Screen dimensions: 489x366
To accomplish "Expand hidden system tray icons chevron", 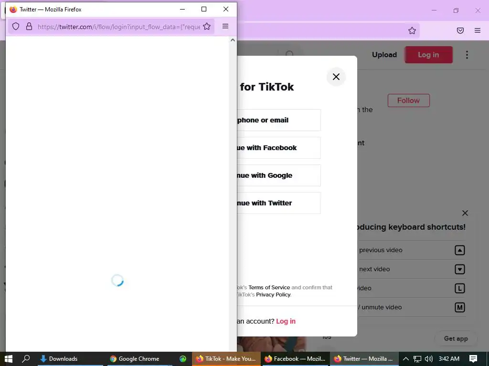I will pyautogui.click(x=406, y=359).
